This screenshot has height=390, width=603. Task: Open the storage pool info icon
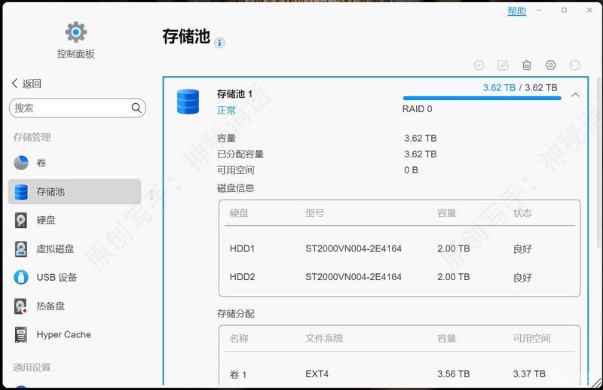pos(219,43)
